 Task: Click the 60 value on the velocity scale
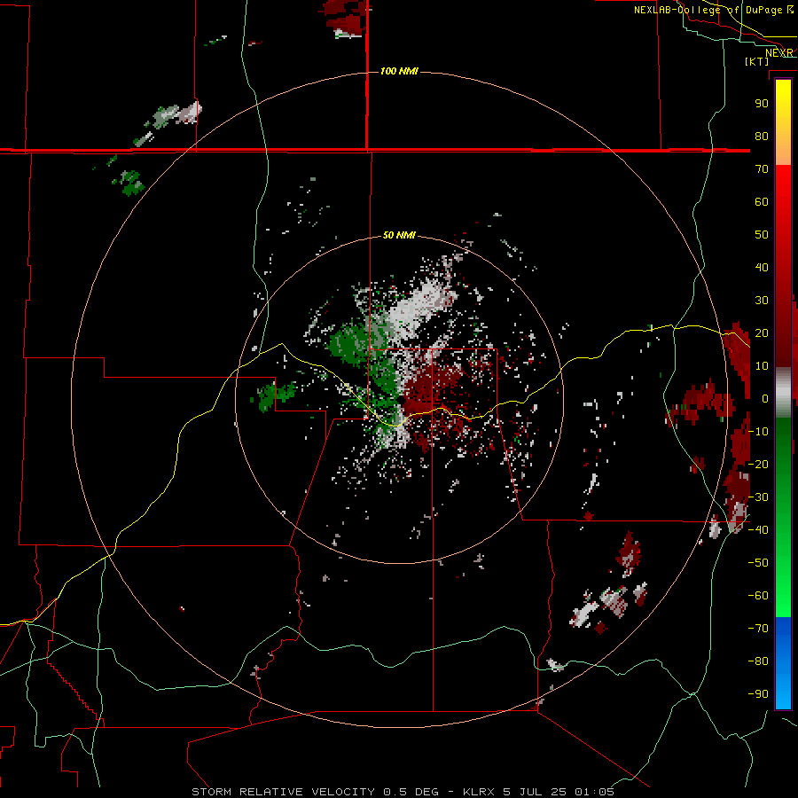pyautogui.click(x=762, y=202)
